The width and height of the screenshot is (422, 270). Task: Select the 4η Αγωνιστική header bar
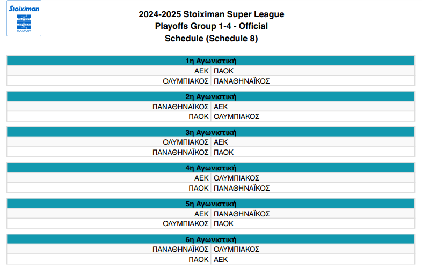211,168
